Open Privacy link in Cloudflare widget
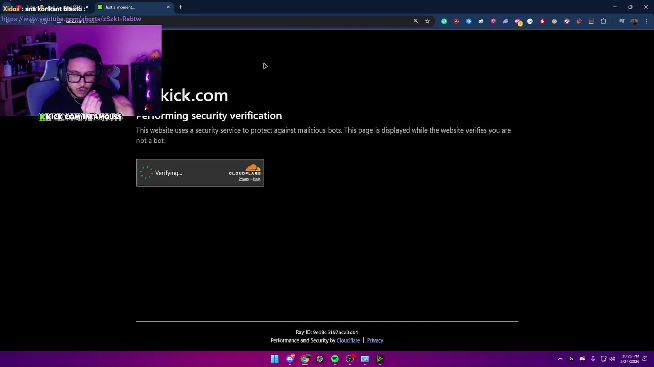654x367 pixels. pyautogui.click(x=244, y=179)
